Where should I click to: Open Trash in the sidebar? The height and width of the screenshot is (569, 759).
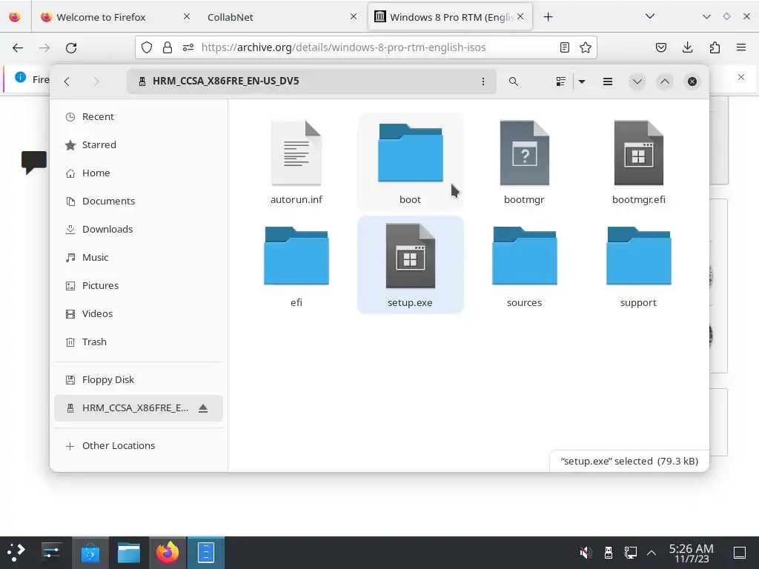(139, 342)
